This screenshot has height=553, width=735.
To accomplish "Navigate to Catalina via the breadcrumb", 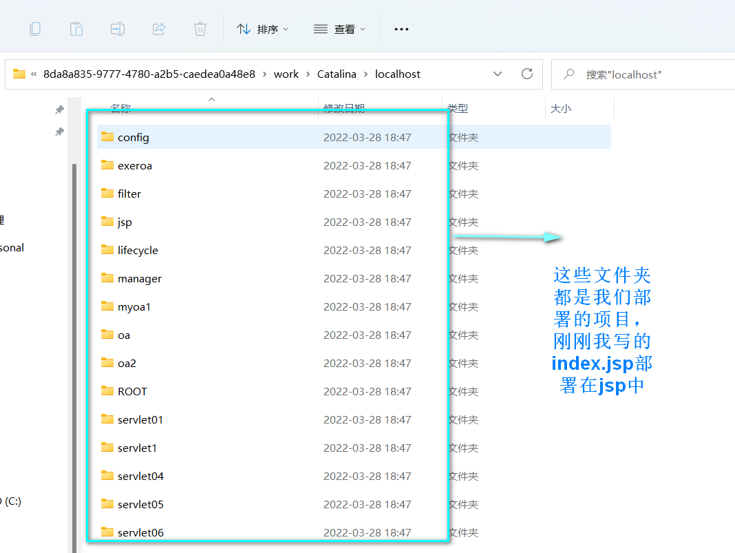I will coord(337,74).
